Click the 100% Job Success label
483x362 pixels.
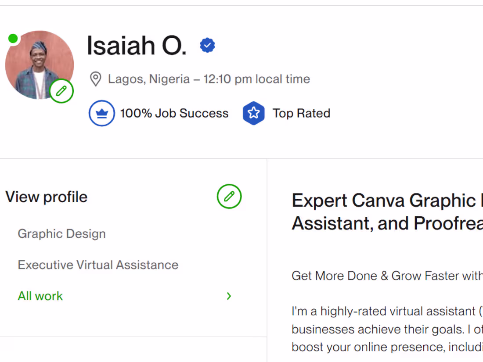pos(174,113)
